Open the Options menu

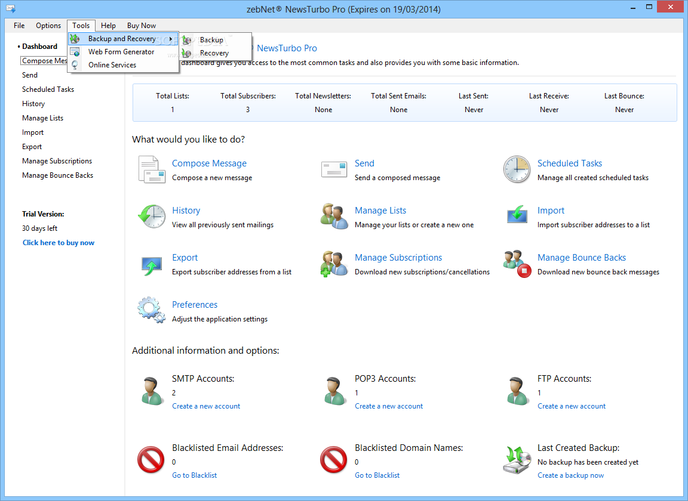pos(48,26)
